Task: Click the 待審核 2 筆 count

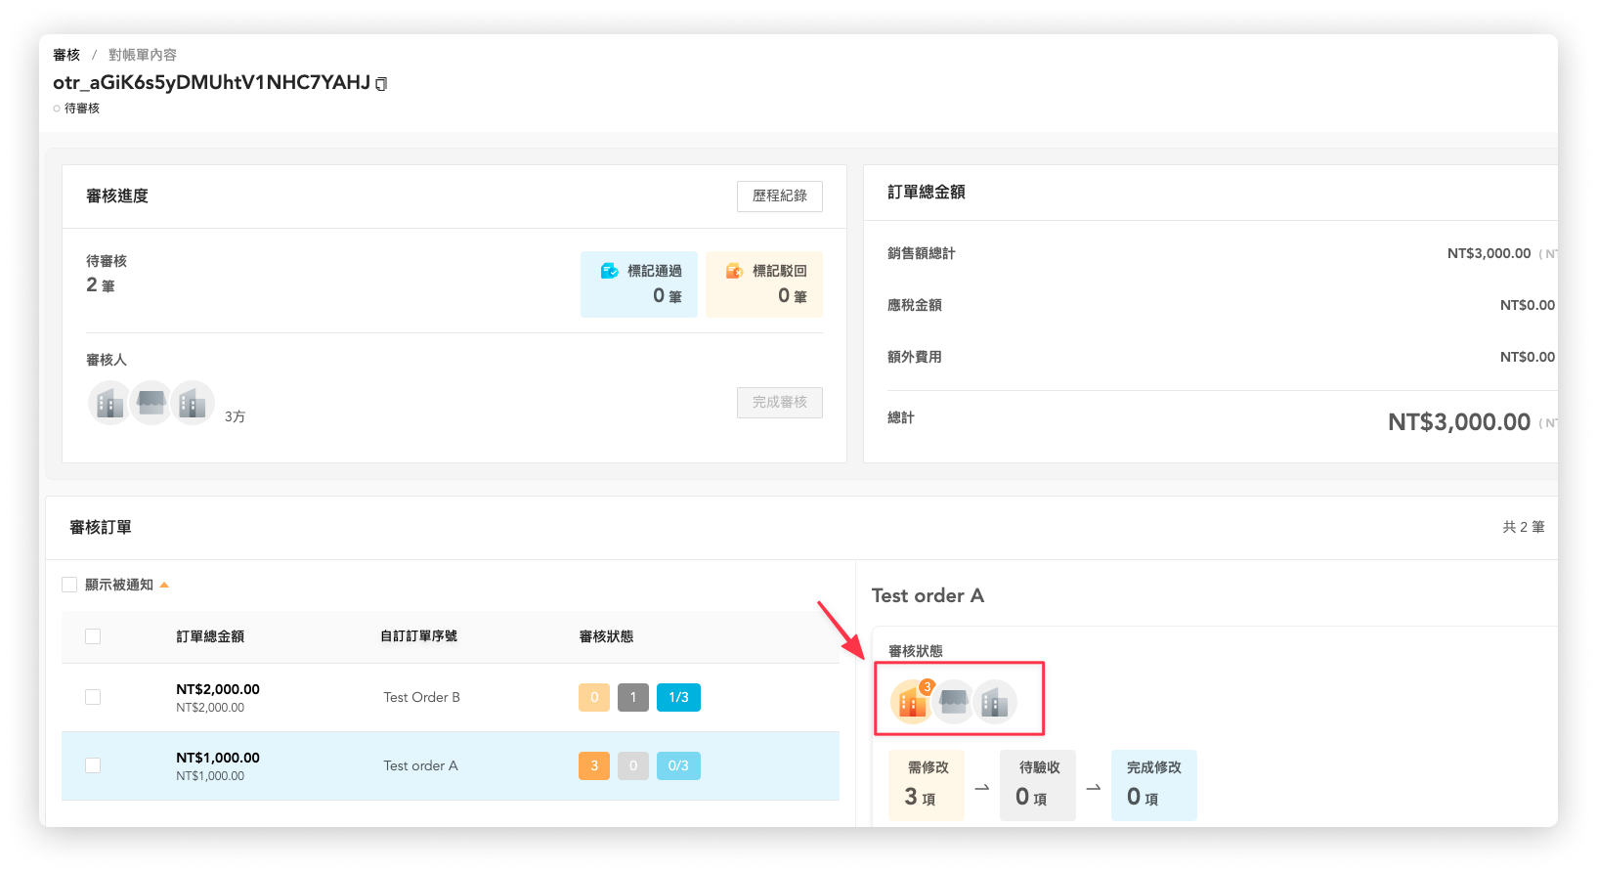Action: pos(101,285)
